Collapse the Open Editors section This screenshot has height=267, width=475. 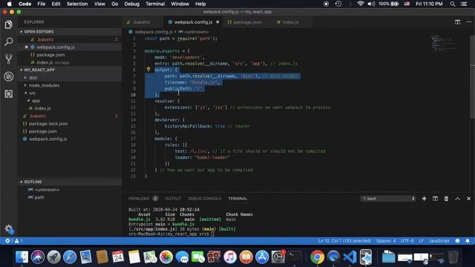tap(39, 31)
